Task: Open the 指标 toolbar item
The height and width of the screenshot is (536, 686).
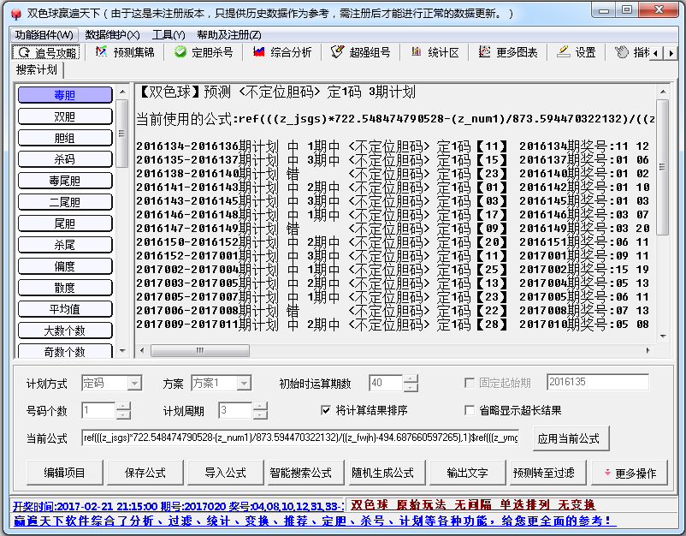Action: click(x=632, y=52)
